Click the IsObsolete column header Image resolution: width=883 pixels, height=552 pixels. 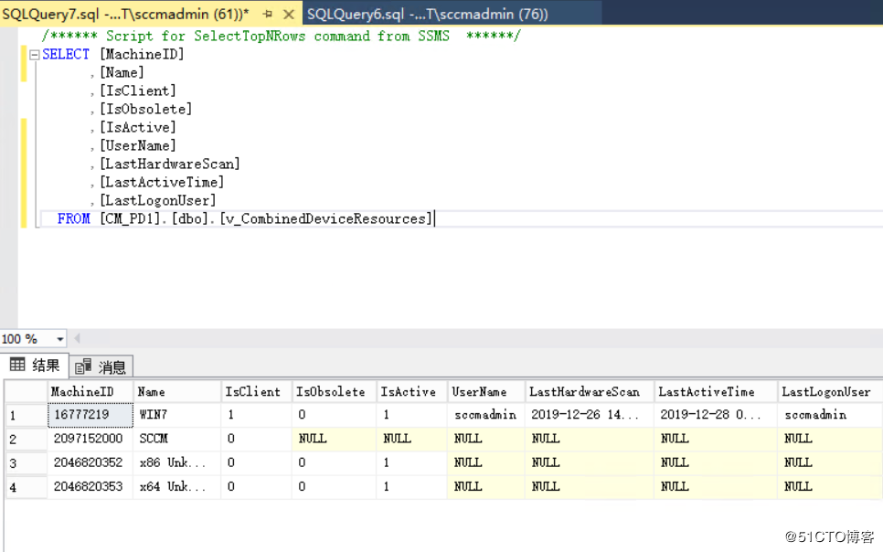coord(334,391)
